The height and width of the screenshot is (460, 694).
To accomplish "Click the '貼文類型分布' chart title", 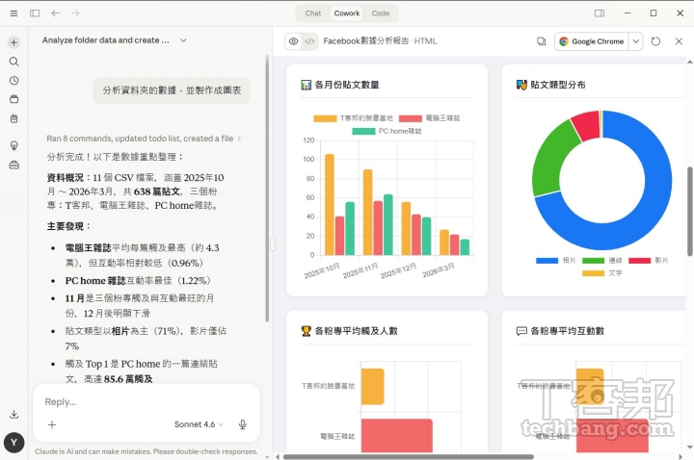I will tap(558, 85).
